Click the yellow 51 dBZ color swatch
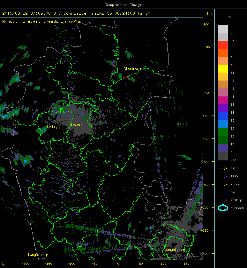This screenshot has height=268, width=247. click(x=223, y=68)
